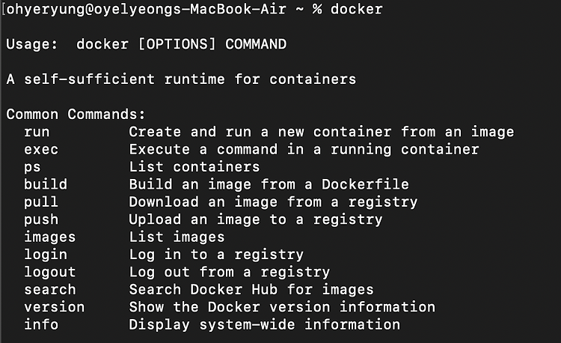Click 'A self-sufficient runtime for containers' line
Screen dimensions: 561x343
182,79
